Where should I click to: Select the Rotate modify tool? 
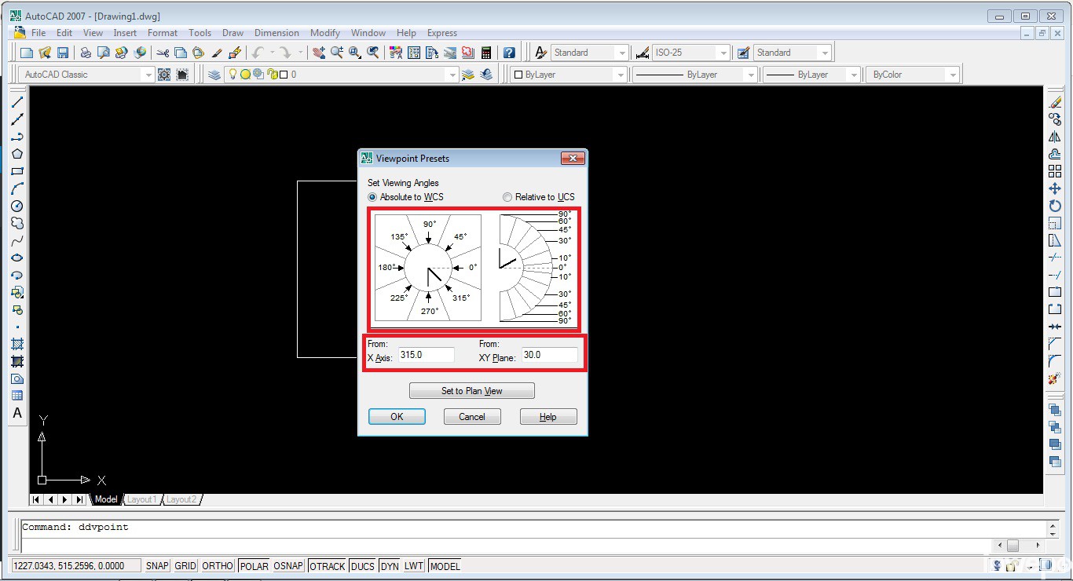coord(1055,206)
